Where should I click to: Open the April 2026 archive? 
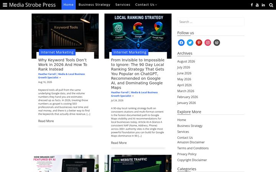coord(184,85)
